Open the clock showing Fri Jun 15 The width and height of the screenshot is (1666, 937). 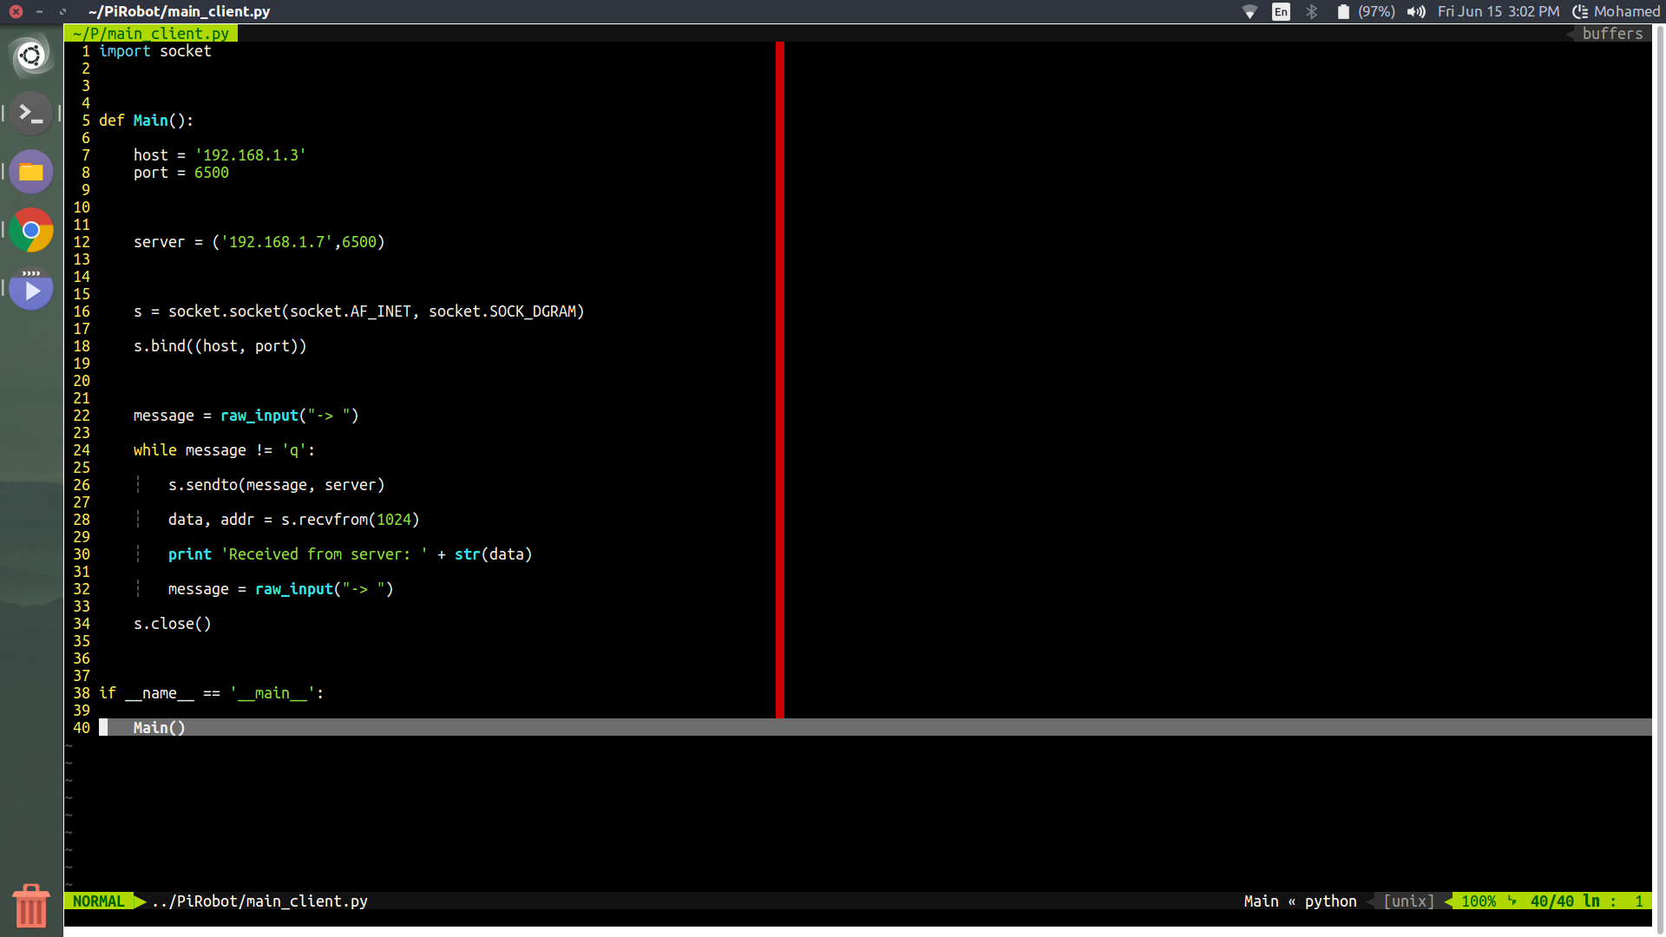(1499, 11)
